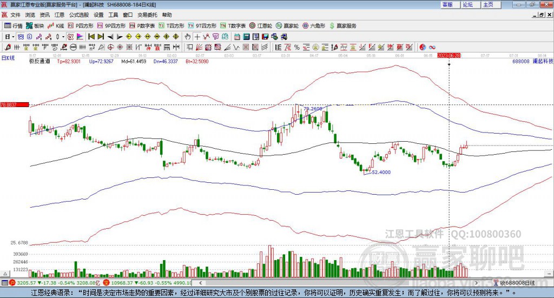Click the 客服 customer service button
This screenshot has width=554, height=298.
pos(447,4)
